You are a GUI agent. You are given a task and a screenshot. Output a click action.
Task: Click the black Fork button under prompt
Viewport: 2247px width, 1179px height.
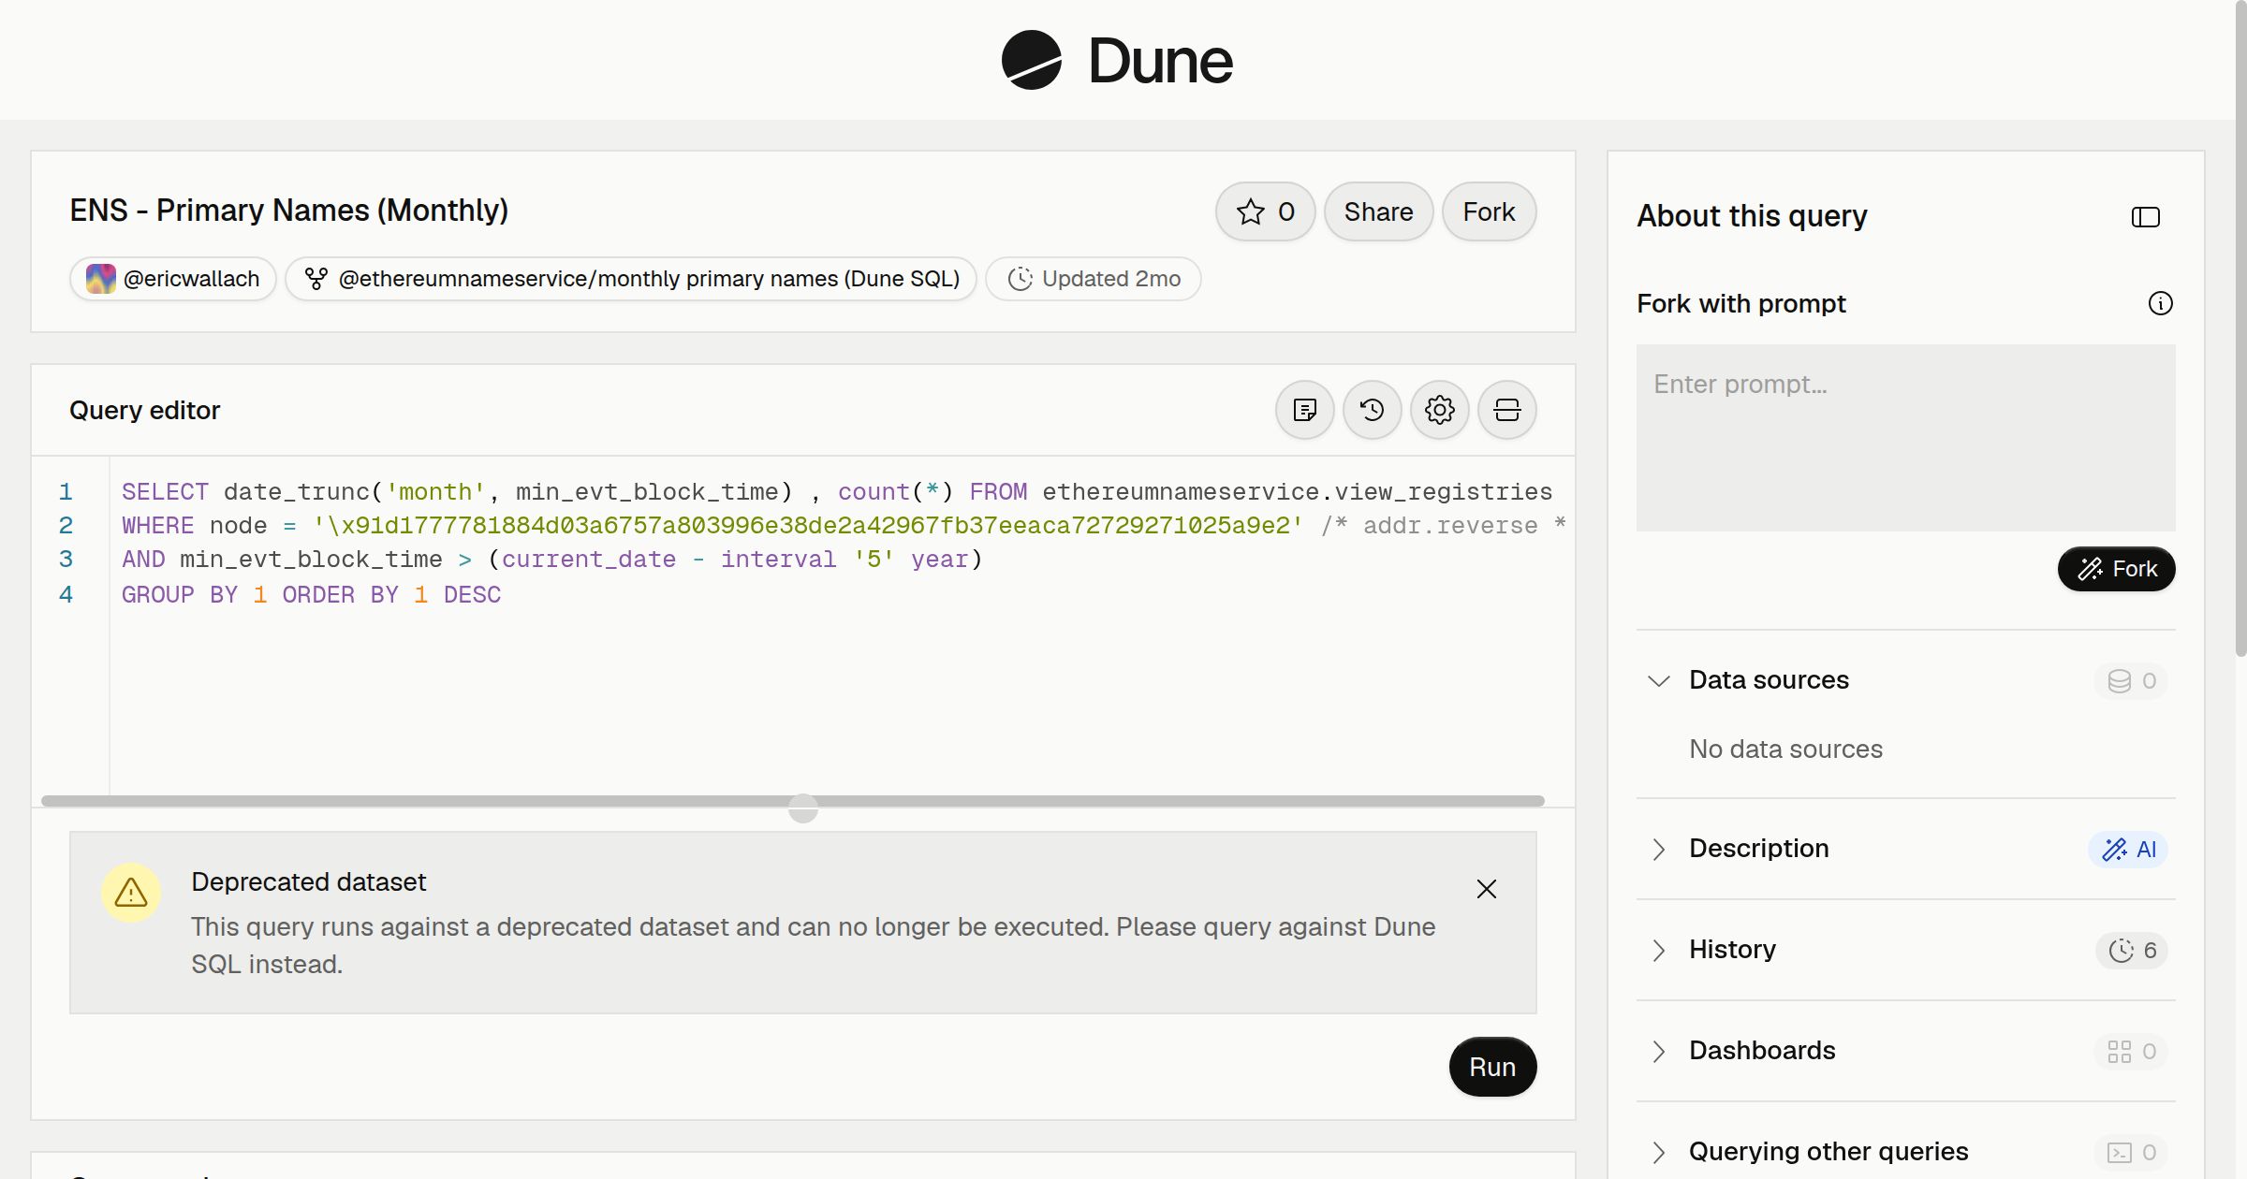(2116, 569)
